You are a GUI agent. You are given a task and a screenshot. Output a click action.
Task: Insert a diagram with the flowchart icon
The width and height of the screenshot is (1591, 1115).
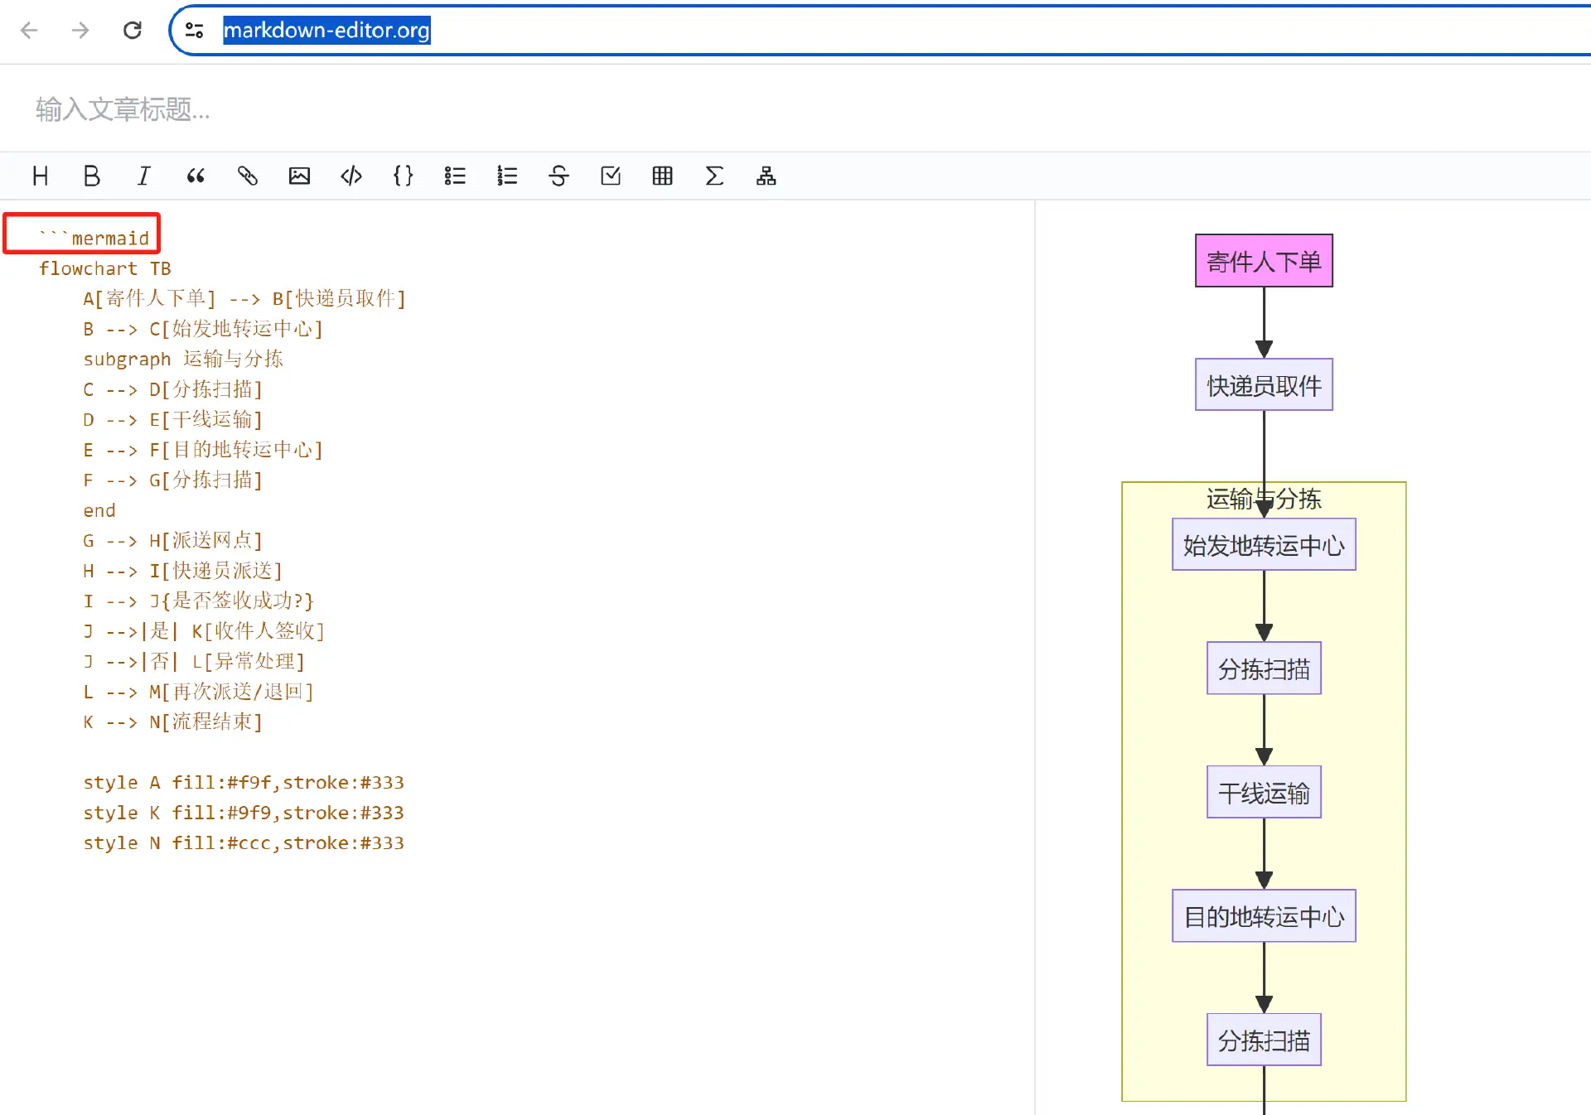(x=766, y=176)
